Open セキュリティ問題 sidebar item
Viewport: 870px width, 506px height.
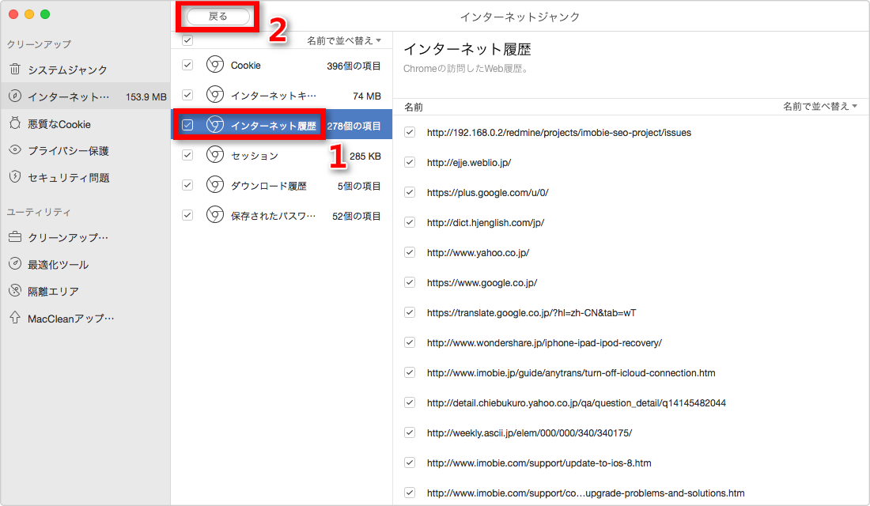(x=85, y=176)
